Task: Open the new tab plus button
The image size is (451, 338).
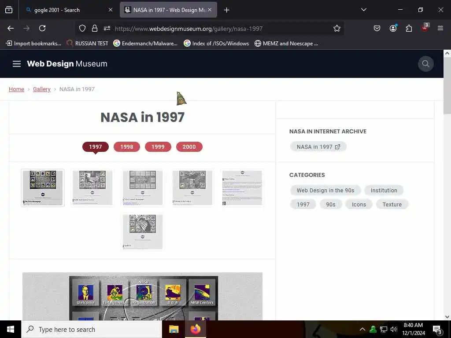Action: point(227,10)
